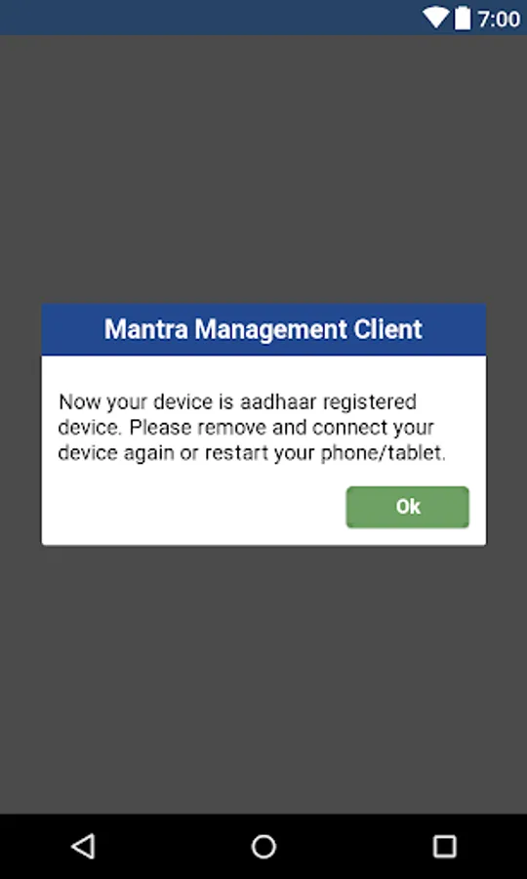Click white dialog area beside Ok button
Viewport: 527px width, 879px height.
tap(190, 507)
